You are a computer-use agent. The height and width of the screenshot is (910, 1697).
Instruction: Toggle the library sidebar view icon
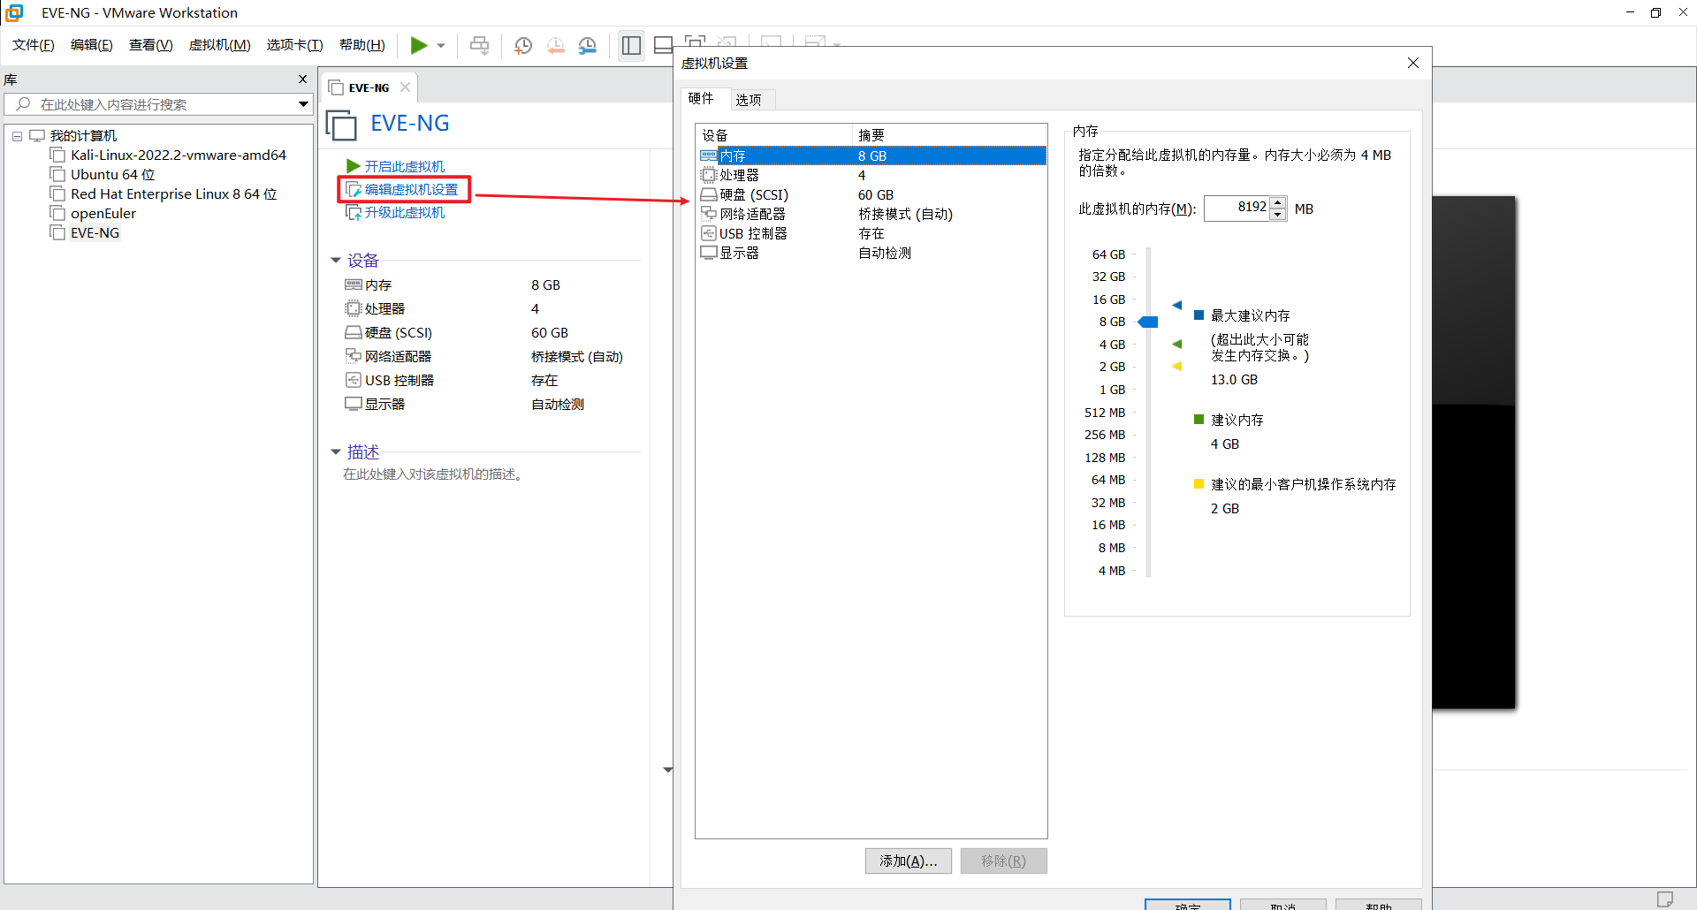631,45
